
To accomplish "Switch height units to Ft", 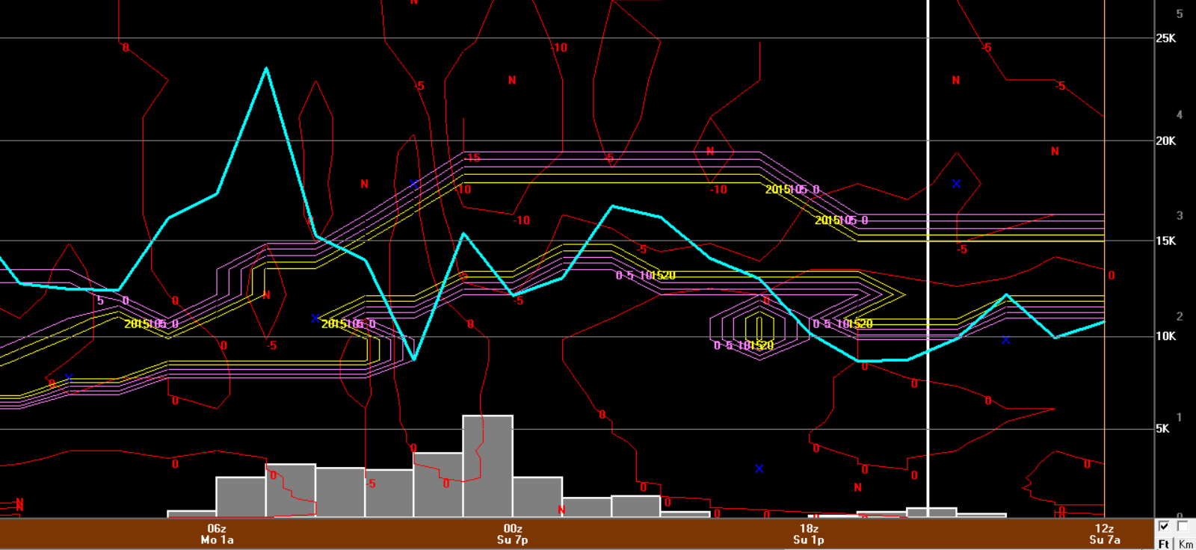I will (x=1164, y=543).
